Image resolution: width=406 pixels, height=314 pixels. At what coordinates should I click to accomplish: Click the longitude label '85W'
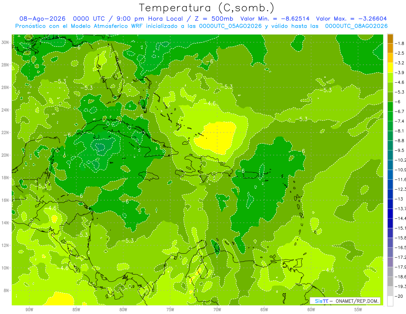pyautogui.click(x=76, y=310)
